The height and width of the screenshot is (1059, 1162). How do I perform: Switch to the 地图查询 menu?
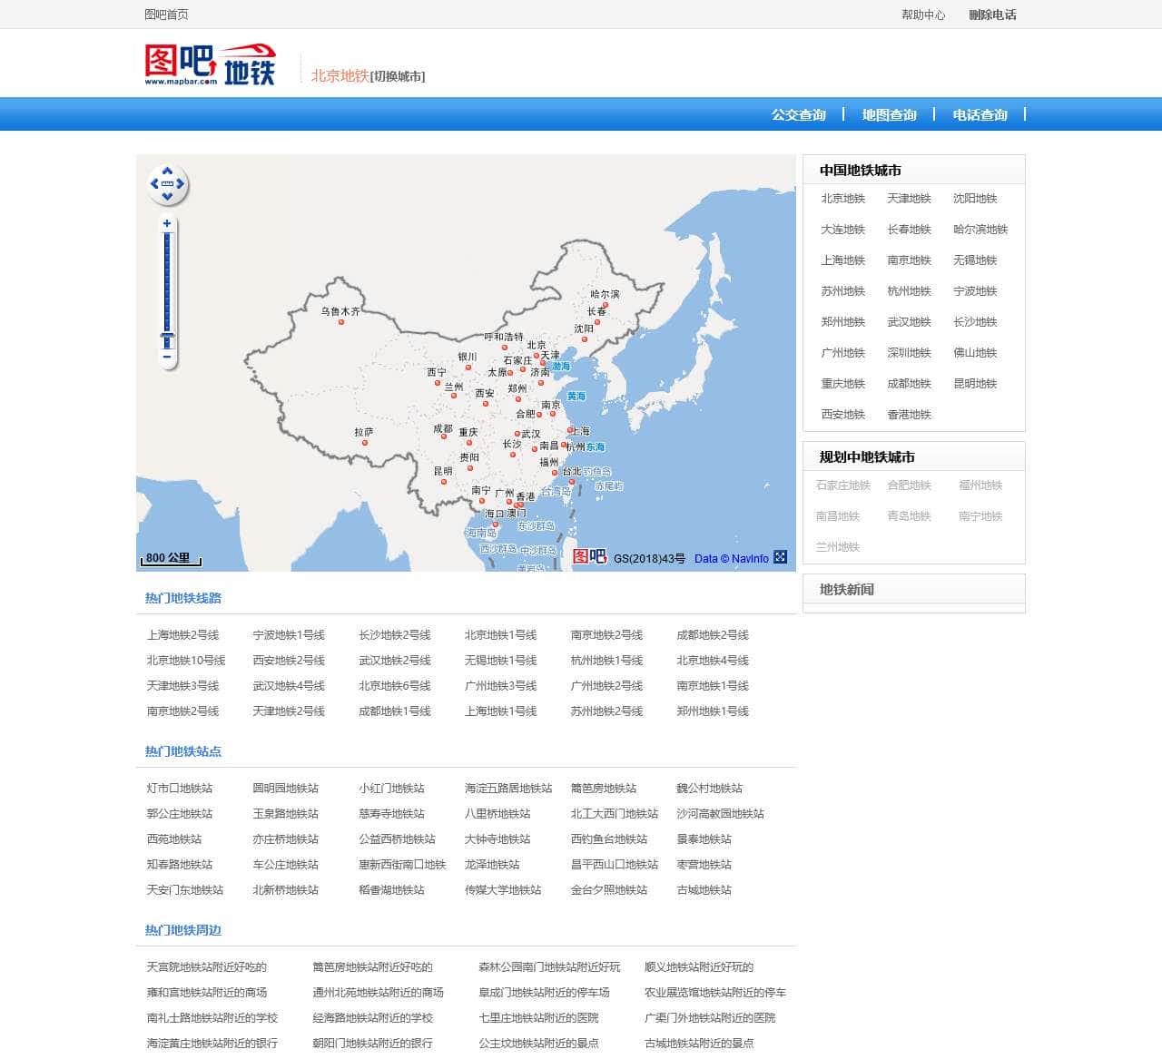pos(890,114)
